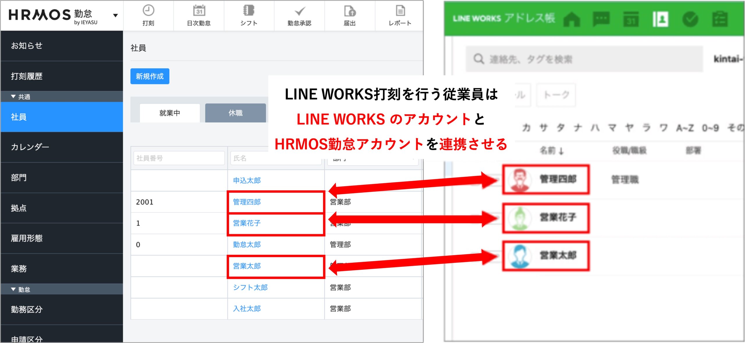The height and width of the screenshot is (343, 745).
Task: Focus the 社員番号 filter field
Action: (179, 158)
